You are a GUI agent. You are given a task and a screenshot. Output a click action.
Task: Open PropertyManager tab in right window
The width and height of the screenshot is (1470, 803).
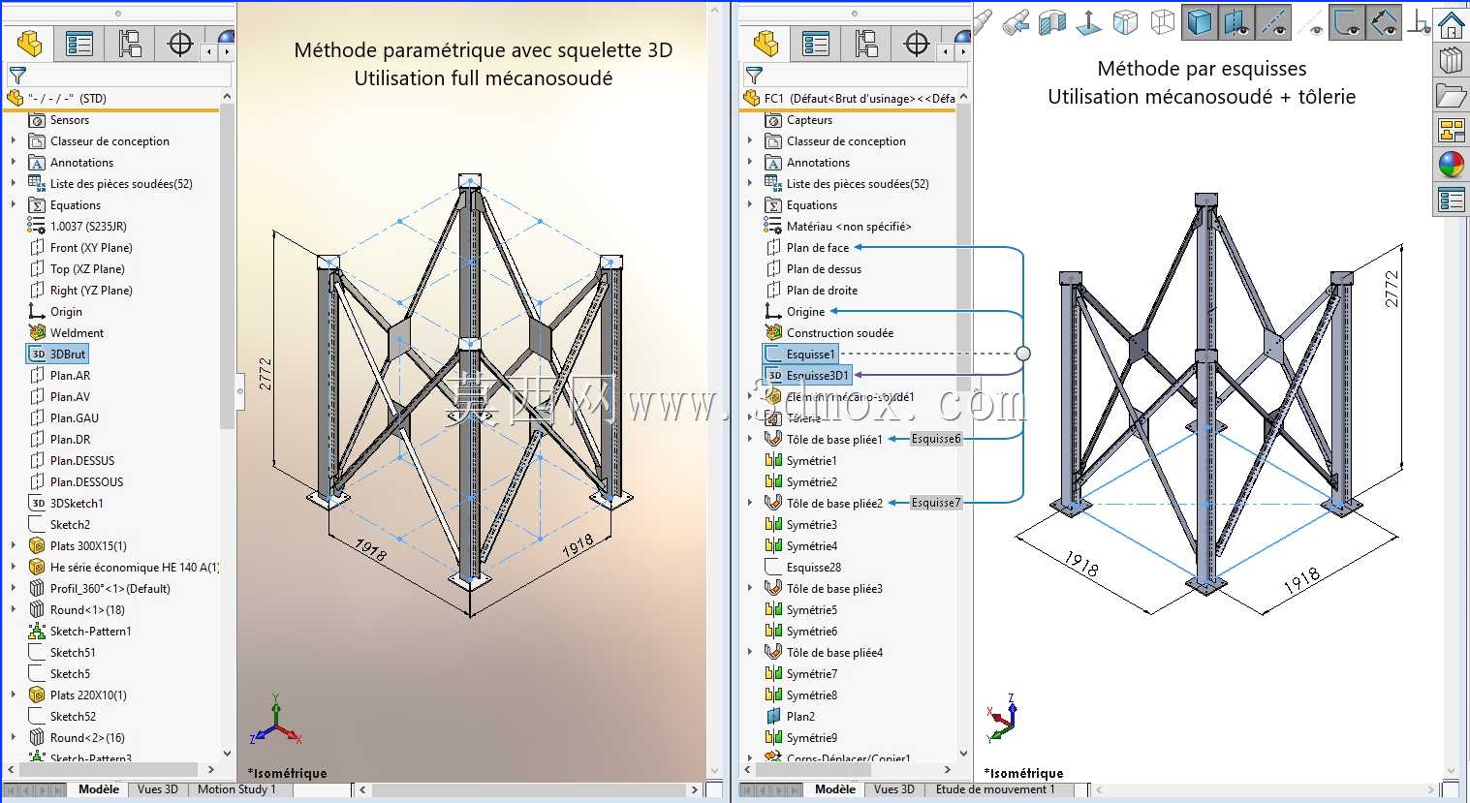(x=816, y=44)
